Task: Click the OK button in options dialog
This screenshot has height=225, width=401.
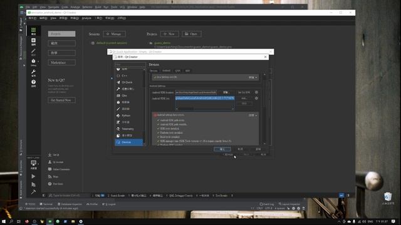Action: [x=222, y=149]
